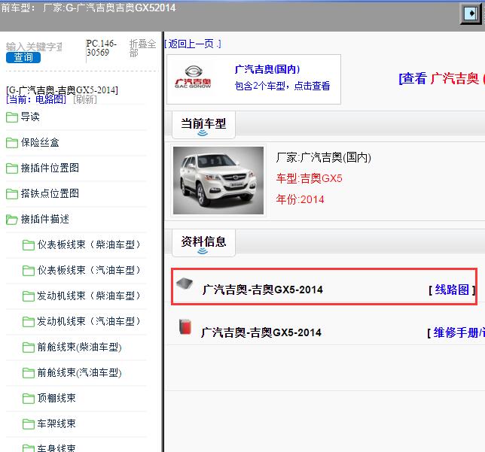Click the panel toggle icon at top right
The height and width of the screenshot is (452, 485).
pyautogui.click(x=471, y=14)
